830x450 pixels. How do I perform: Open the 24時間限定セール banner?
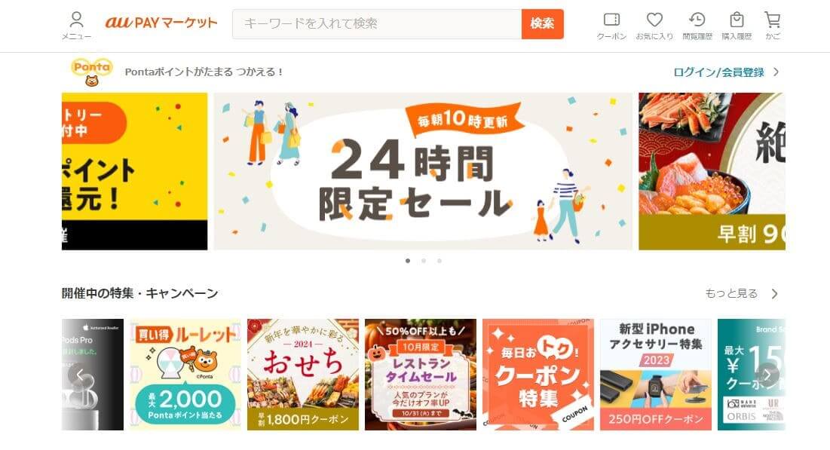(423, 171)
